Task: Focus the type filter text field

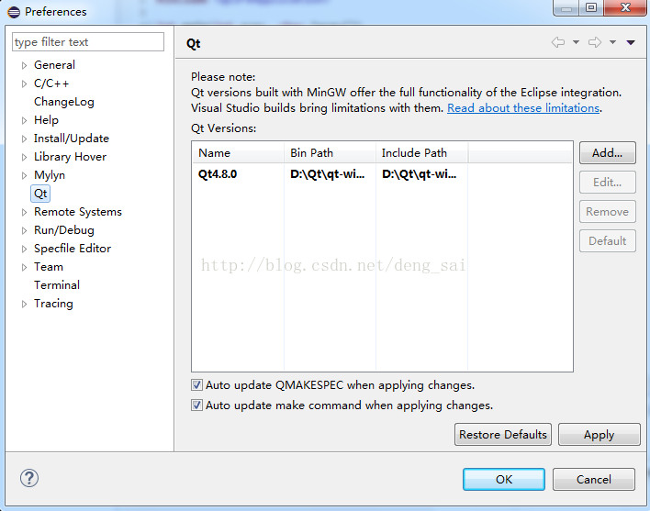Action: tap(88, 42)
